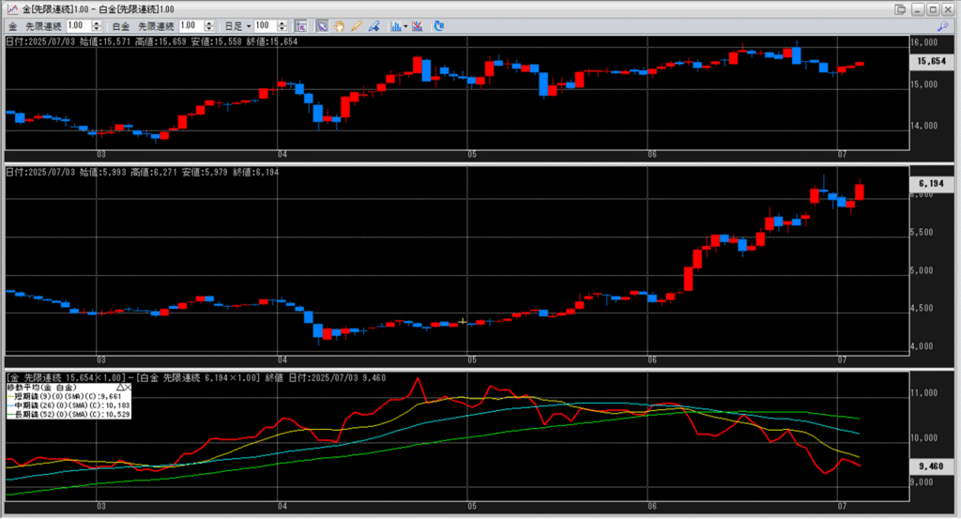Click the 金 symbol button in toolbar
This screenshot has height=519, width=961.
(x=13, y=25)
